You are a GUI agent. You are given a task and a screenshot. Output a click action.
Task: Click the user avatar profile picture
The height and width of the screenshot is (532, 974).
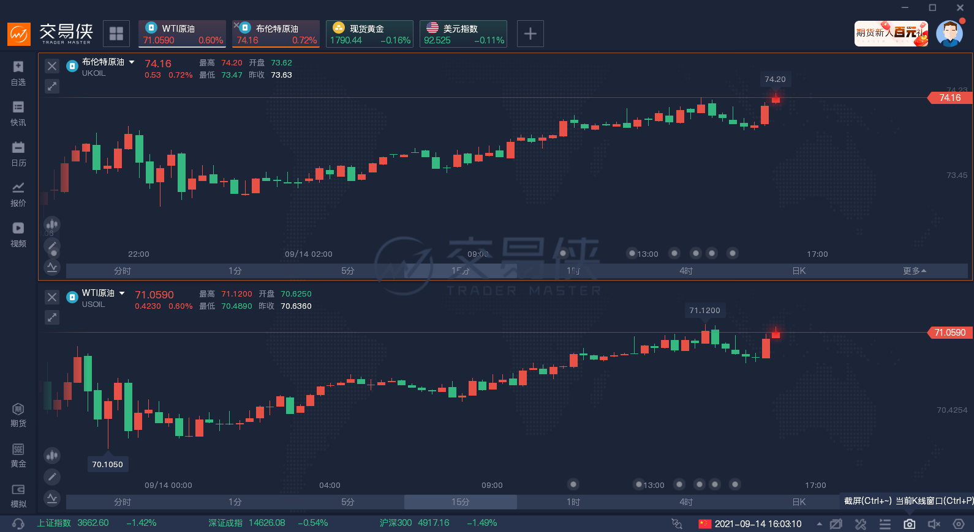coord(949,34)
